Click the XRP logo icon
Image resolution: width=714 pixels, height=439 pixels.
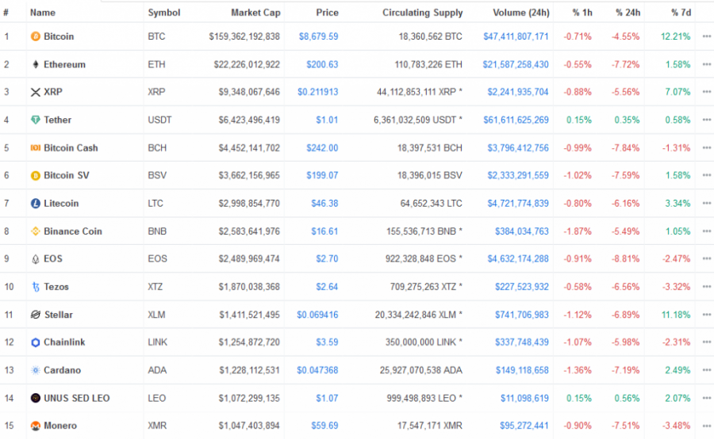point(35,93)
